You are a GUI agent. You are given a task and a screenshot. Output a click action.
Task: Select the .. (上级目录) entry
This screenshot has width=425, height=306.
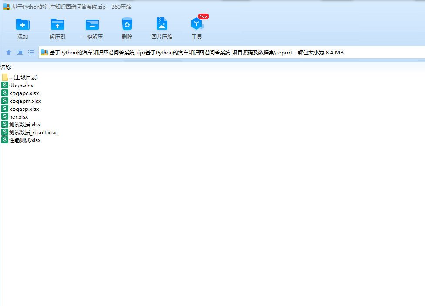[24, 78]
